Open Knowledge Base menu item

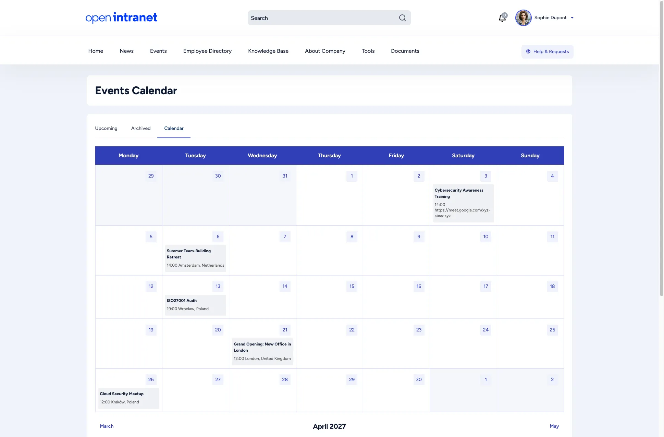coord(268,51)
